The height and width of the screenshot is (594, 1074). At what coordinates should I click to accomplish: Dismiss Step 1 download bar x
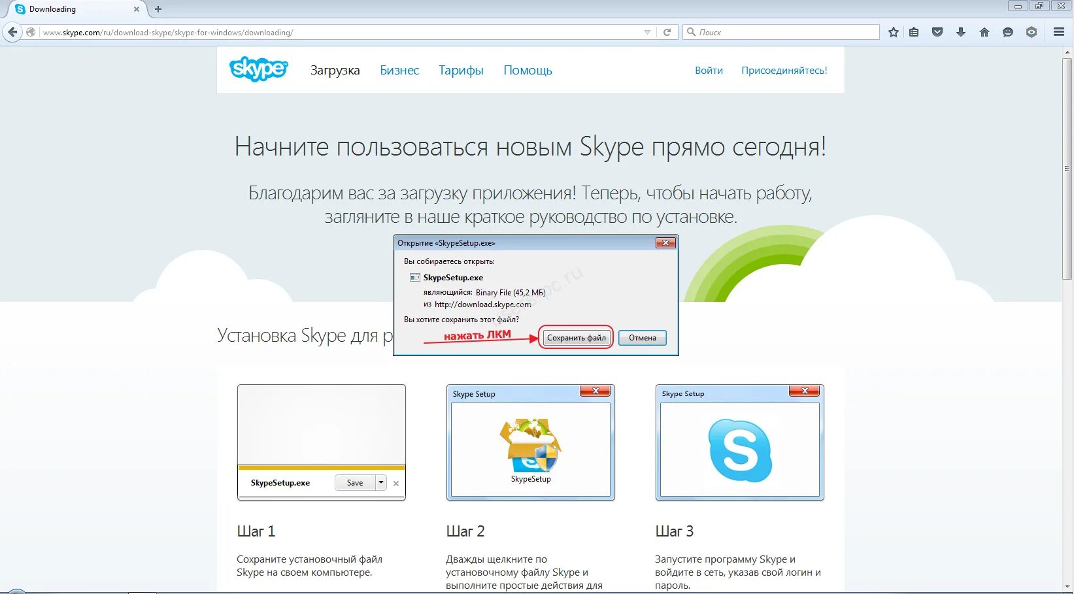(x=396, y=484)
